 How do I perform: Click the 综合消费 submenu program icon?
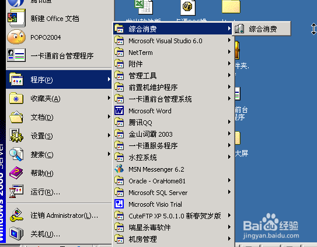(239, 29)
